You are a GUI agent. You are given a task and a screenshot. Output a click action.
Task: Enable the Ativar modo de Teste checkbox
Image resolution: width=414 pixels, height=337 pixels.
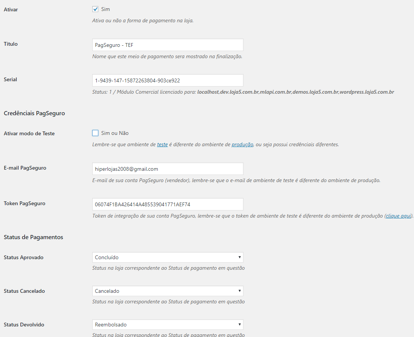point(95,133)
